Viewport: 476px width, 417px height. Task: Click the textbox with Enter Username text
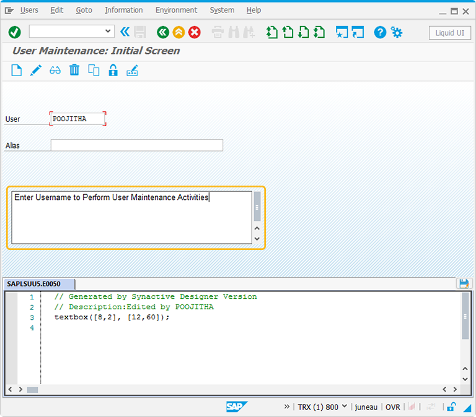pos(132,217)
